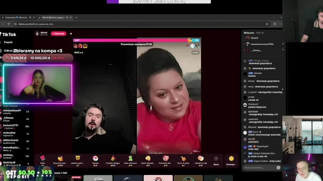This screenshot has height=181, width=323.
Task: Open _b3tman in the left list
Action: pyautogui.click(x=16, y=119)
